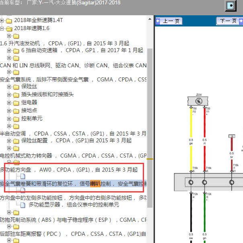The height and width of the screenshot is (243, 243).
Task: Select highlighted 安全气囊卷簧和带滑环的复位环 row
Action: pos(73,184)
